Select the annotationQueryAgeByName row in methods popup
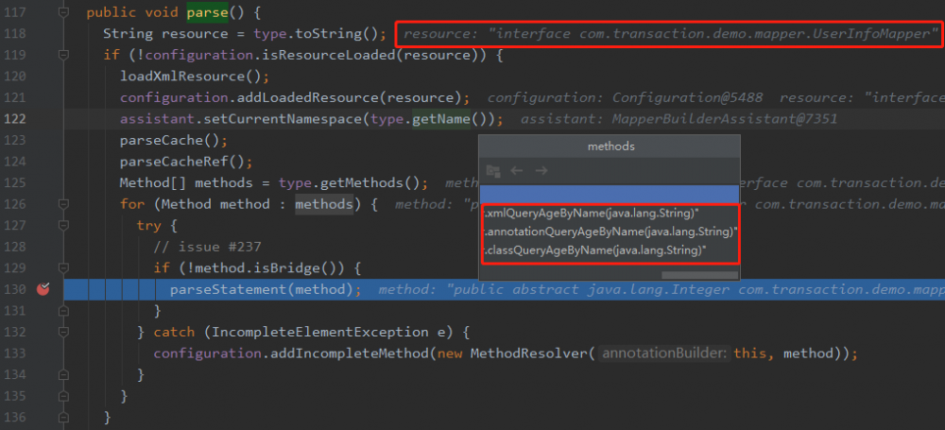The image size is (945, 430). pos(610,232)
